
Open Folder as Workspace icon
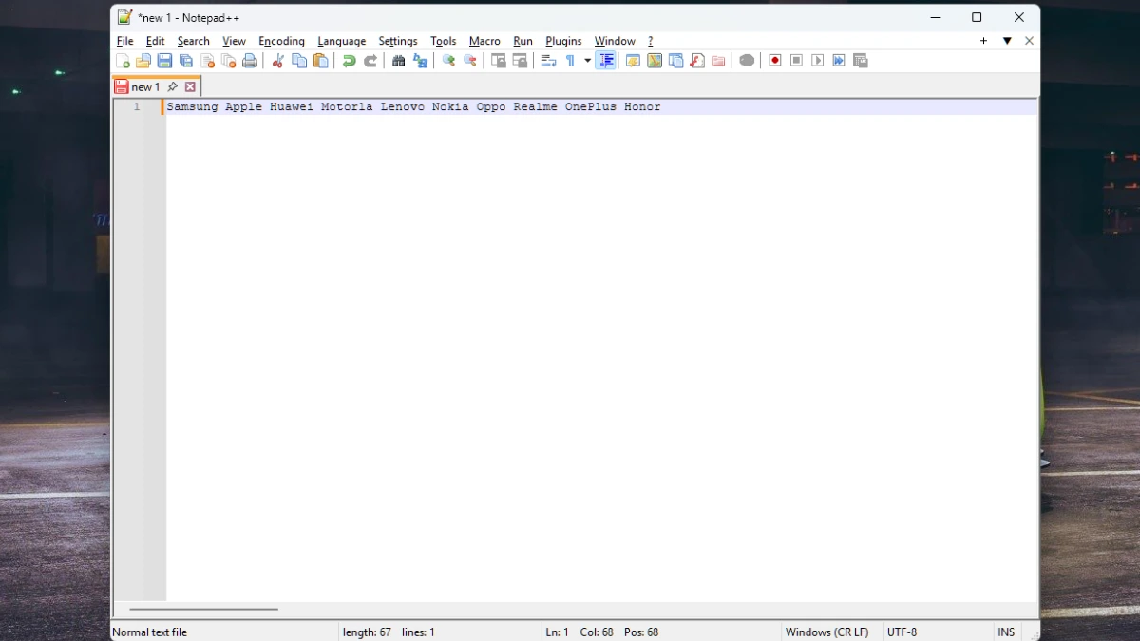(x=718, y=61)
